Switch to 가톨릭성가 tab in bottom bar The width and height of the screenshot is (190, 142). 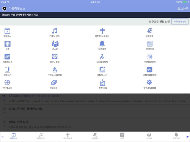[x=40, y=136]
